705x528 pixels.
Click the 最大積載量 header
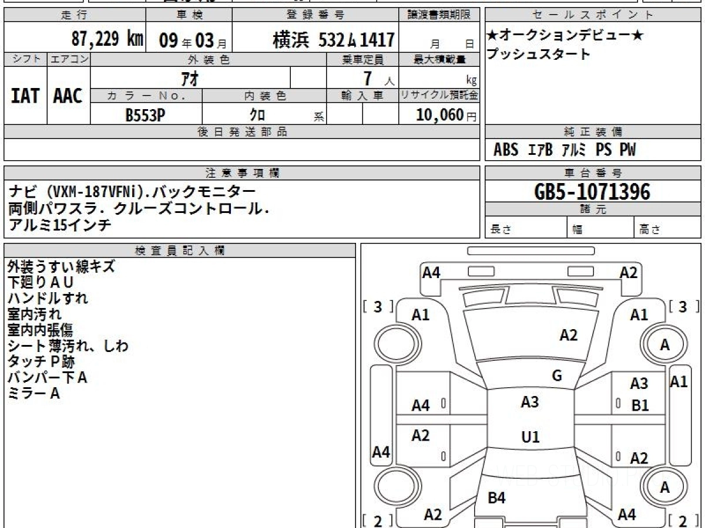click(439, 59)
